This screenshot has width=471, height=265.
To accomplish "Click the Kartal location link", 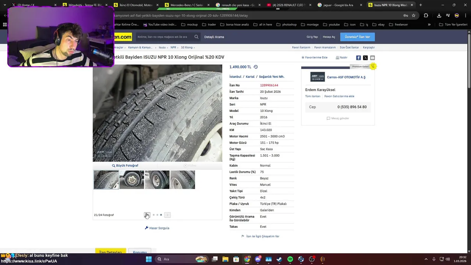I will (x=250, y=77).
